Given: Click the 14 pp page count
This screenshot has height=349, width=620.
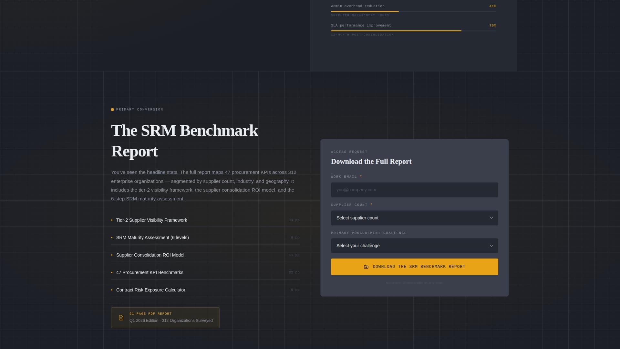Looking at the screenshot, I should (x=294, y=220).
